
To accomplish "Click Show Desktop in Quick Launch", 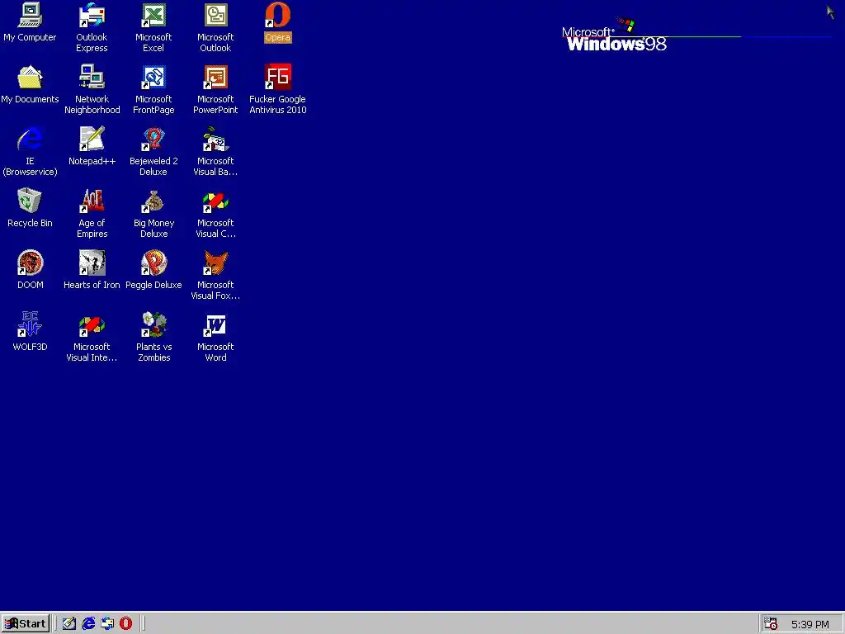I will (x=69, y=623).
